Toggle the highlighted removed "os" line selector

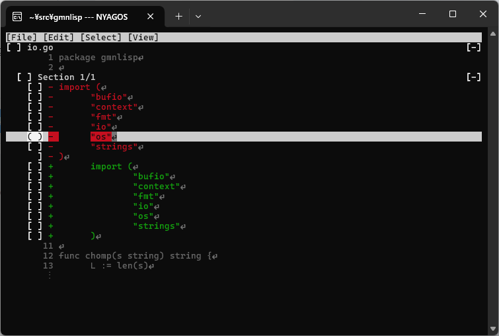pos(34,137)
